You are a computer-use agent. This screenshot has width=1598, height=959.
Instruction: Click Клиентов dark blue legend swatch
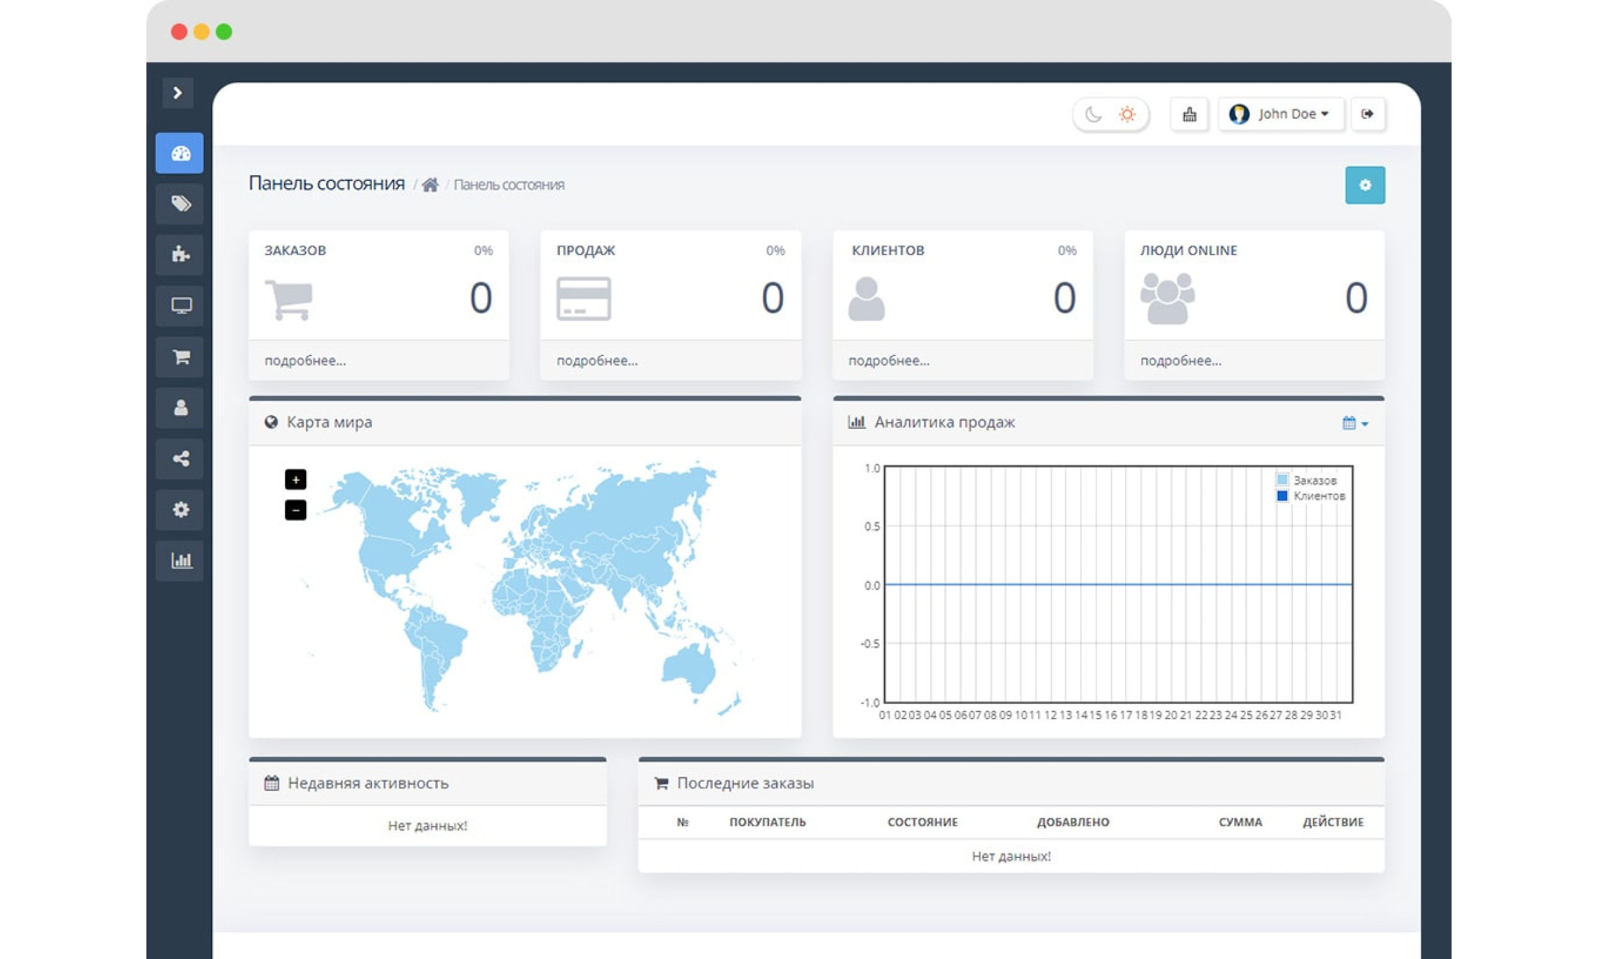click(1282, 495)
